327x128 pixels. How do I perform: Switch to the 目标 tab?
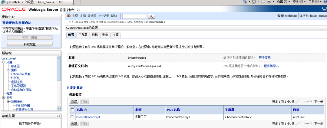[x=95, y=35]
